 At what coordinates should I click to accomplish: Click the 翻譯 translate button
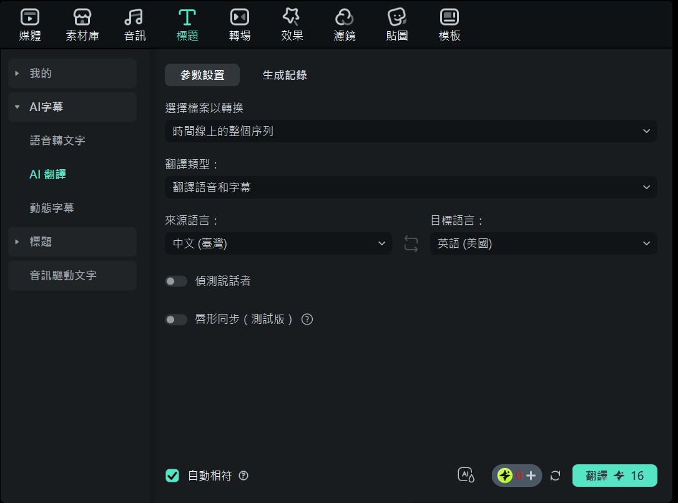614,476
